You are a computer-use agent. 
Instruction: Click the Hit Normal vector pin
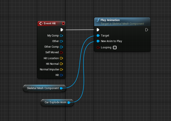[61, 64]
